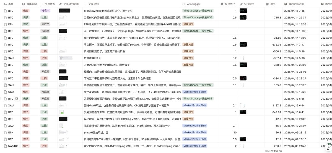The height and width of the screenshot is (153, 332).
Task: Open 放量K线 trigger select in ETH 18:38 row
Action: tap(188, 24)
